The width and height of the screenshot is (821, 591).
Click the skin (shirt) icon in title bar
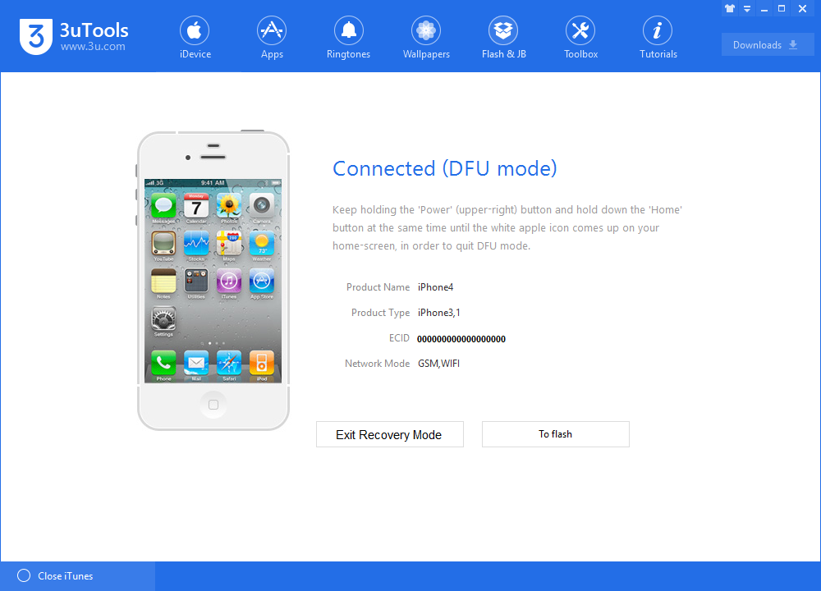pos(730,8)
